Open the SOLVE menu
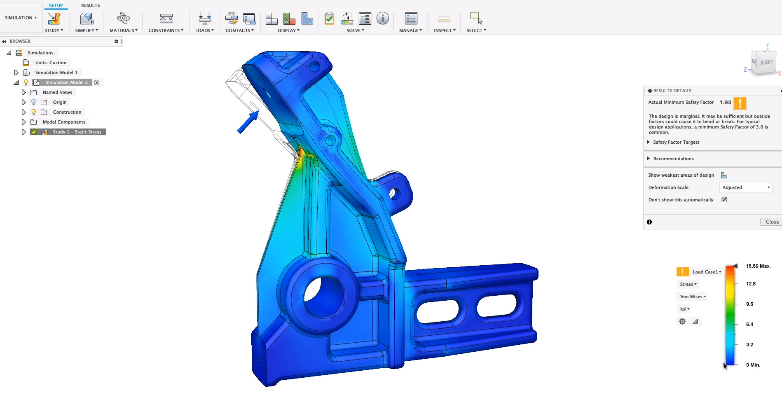 pos(356,30)
